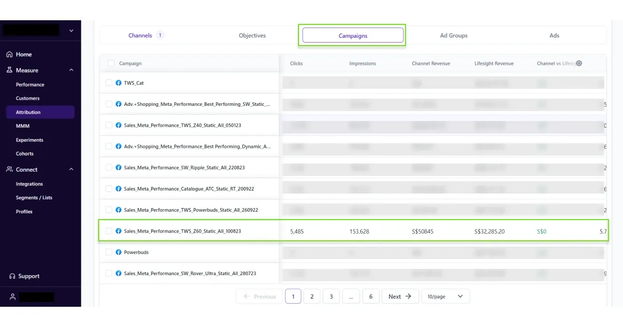Image resolution: width=623 pixels, height=327 pixels.
Task: Collapse the Connect section chevron
Action: pos(71,169)
